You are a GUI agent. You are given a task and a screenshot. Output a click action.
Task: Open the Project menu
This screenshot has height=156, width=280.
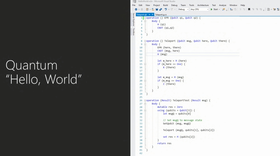[156, 5]
